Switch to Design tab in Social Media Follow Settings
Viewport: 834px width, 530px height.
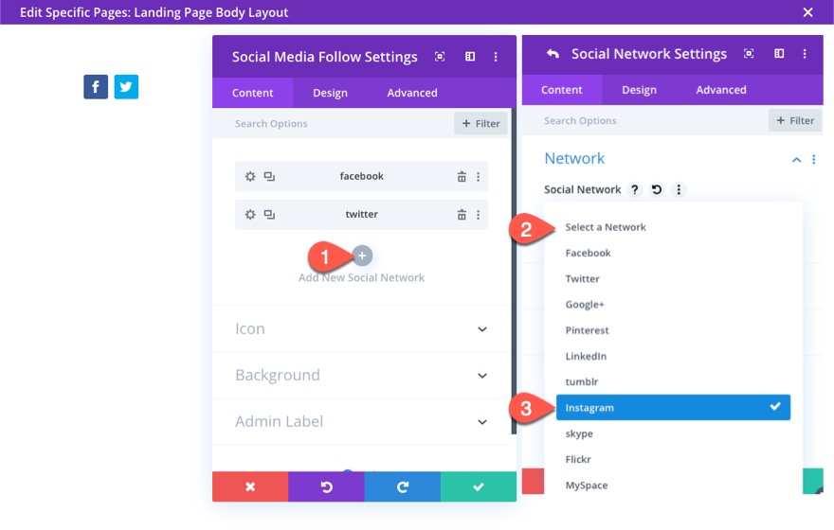[330, 93]
